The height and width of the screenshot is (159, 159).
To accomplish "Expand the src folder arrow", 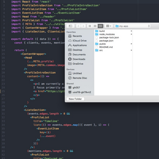I will 131,50.
